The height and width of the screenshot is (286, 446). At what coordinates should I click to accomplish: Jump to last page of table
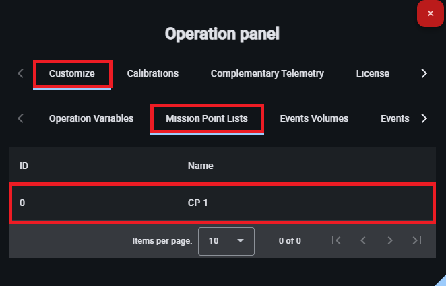coord(416,240)
